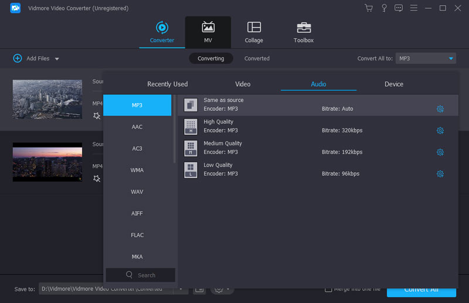Select the Audio format tab

point(318,84)
